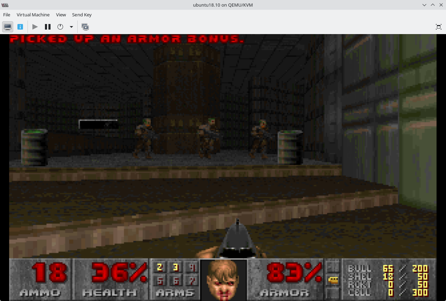The image size is (446, 301).
Task: Open the View menu
Action: (x=61, y=15)
